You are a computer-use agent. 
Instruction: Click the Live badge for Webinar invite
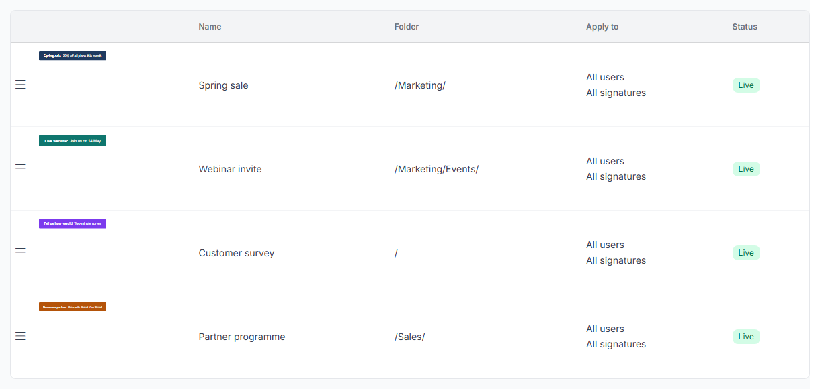(746, 169)
